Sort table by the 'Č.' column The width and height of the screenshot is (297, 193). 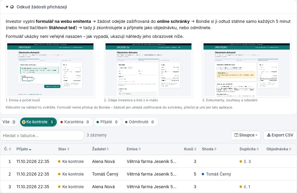[x=8, y=149]
